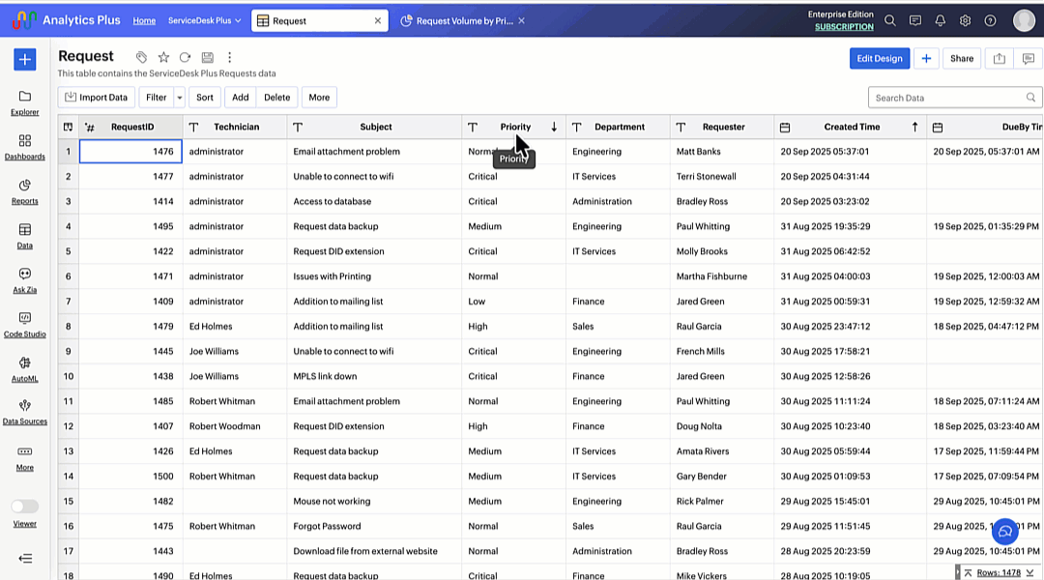The width and height of the screenshot is (1044, 580).
Task: Open Code Studio from sidebar
Action: click(25, 324)
